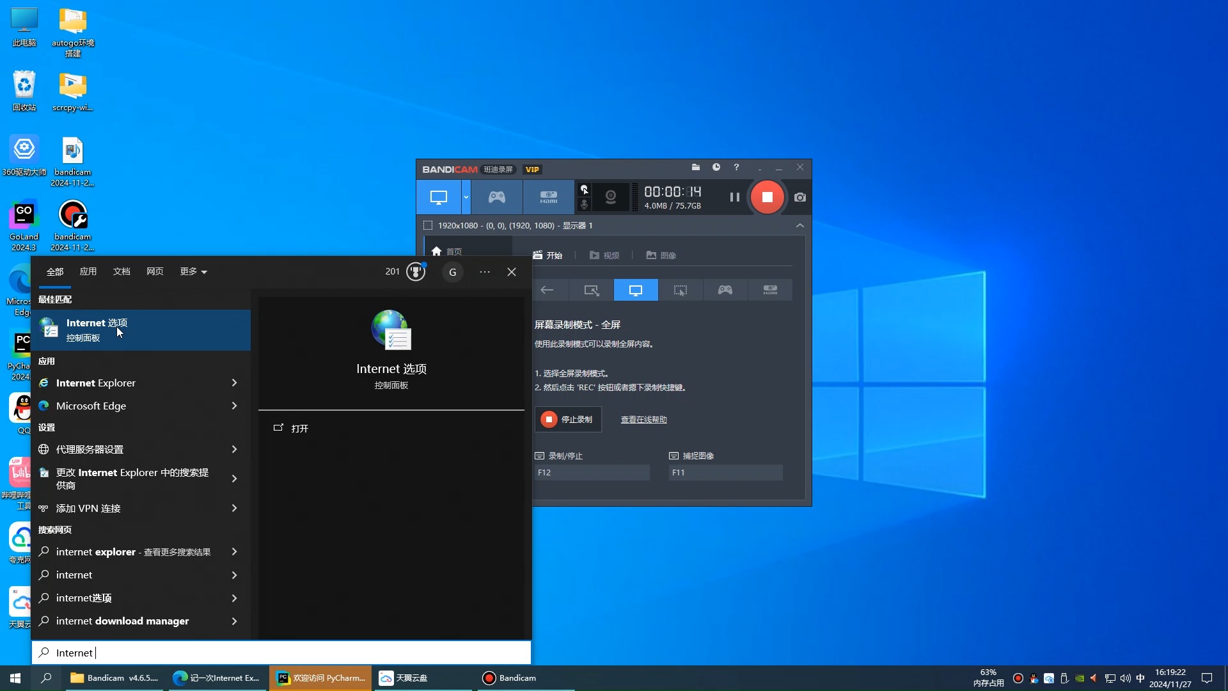Open 360驱动大师 desktop icon
1228x691 pixels.
(24, 155)
